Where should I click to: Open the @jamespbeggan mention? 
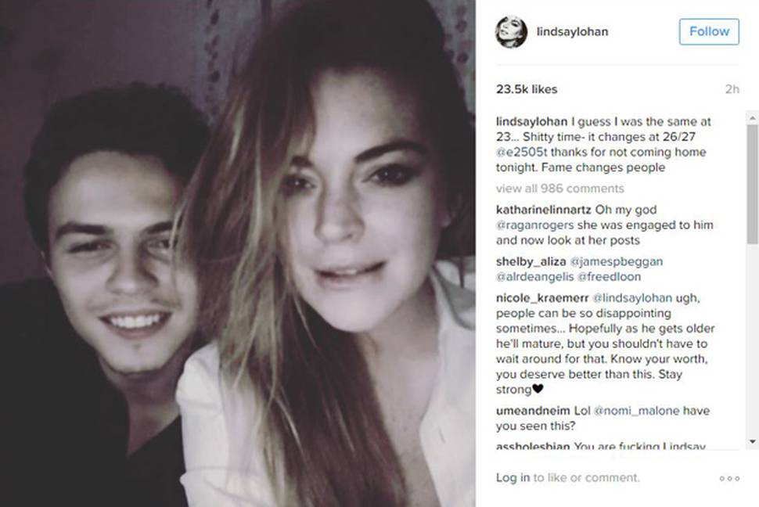click(617, 262)
